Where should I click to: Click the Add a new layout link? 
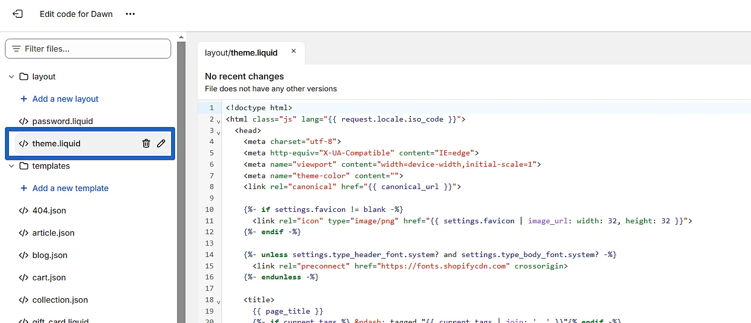pos(65,99)
